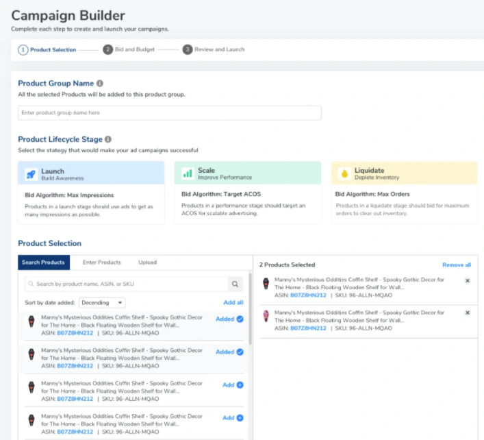Click second selected product's pink coffin thumbnail
The height and width of the screenshot is (440, 484).
pyautogui.click(x=266, y=316)
